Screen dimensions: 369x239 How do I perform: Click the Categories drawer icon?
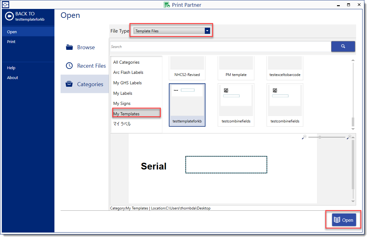click(69, 84)
